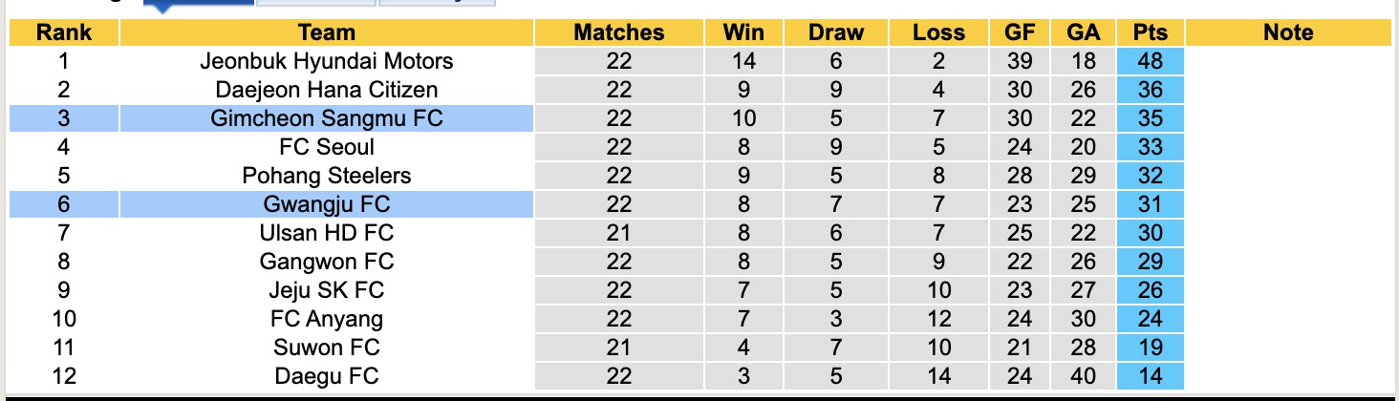Click the FC Seoul team name

click(x=326, y=147)
